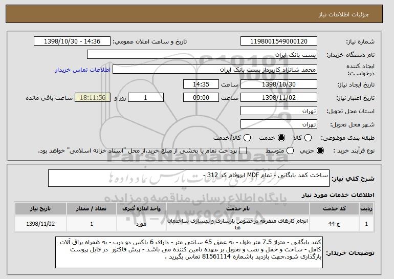Open buyer contact information link
This screenshot has width=394, height=279.
point(83,70)
